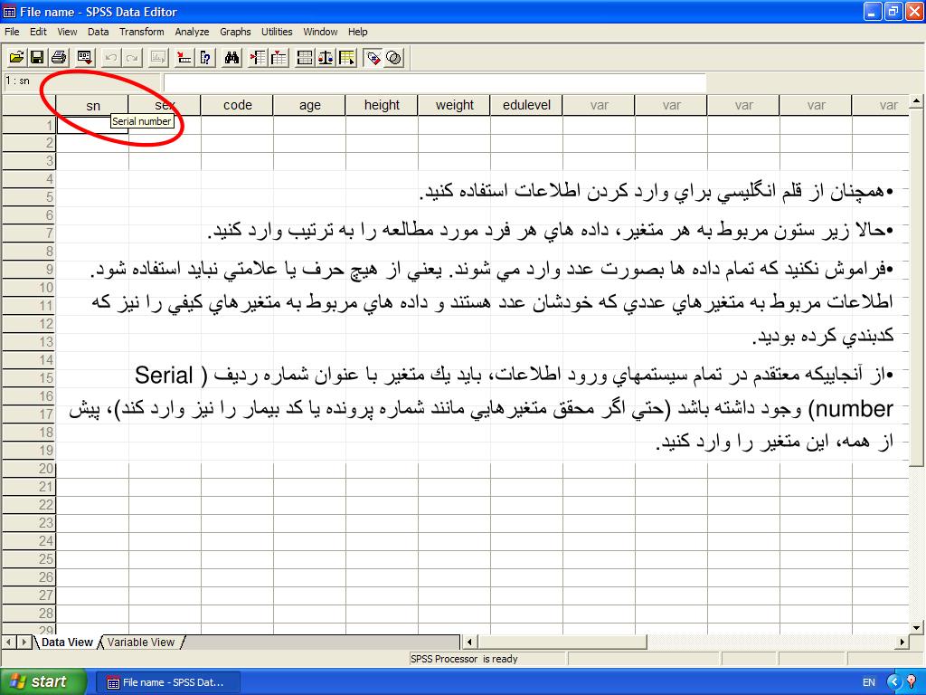Click the SPSS title bar application icon
Viewport: 926px width, 695px height.
(9, 12)
